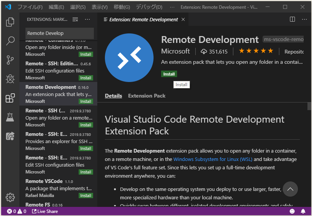Viewport: 312px width, 216px height.
Task: Open editor more actions ellipsis
Action: [x=304, y=19]
